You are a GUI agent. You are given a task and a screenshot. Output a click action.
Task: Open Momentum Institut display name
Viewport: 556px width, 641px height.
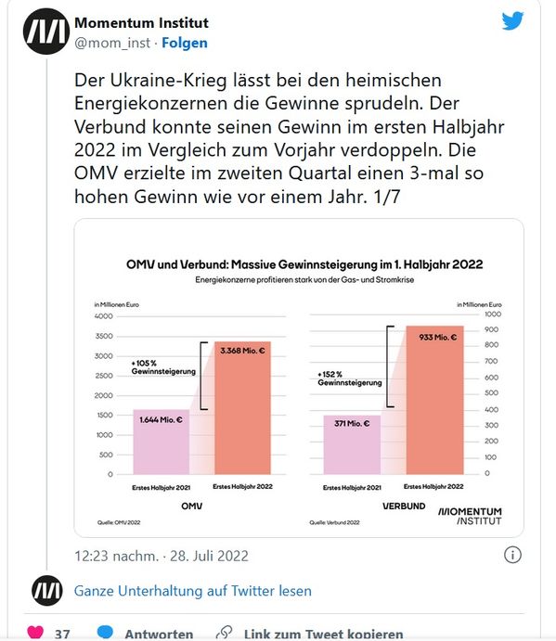(142, 23)
